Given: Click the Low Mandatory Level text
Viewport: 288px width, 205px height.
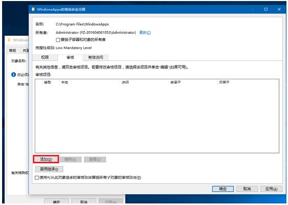Looking at the screenshot, I should click(73, 48).
